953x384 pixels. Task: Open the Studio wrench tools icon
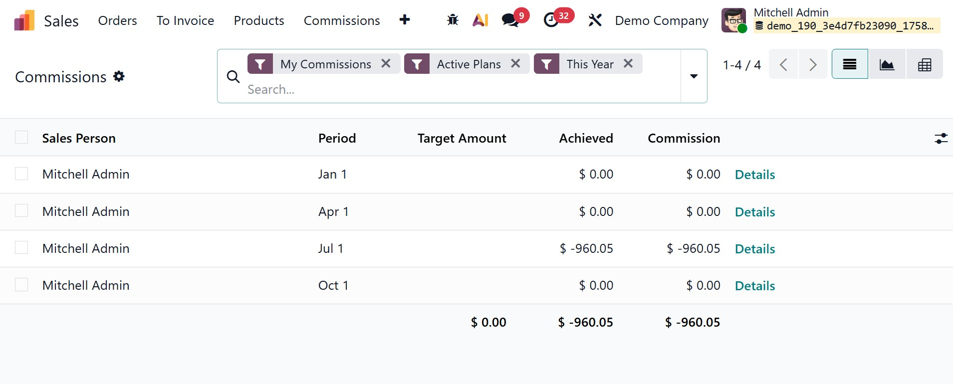tap(595, 20)
